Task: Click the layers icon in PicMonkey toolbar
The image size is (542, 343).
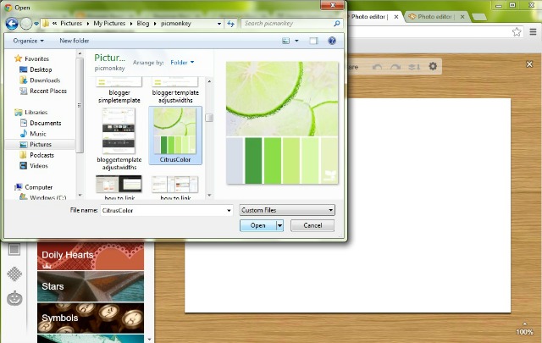Action: tap(414, 66)
